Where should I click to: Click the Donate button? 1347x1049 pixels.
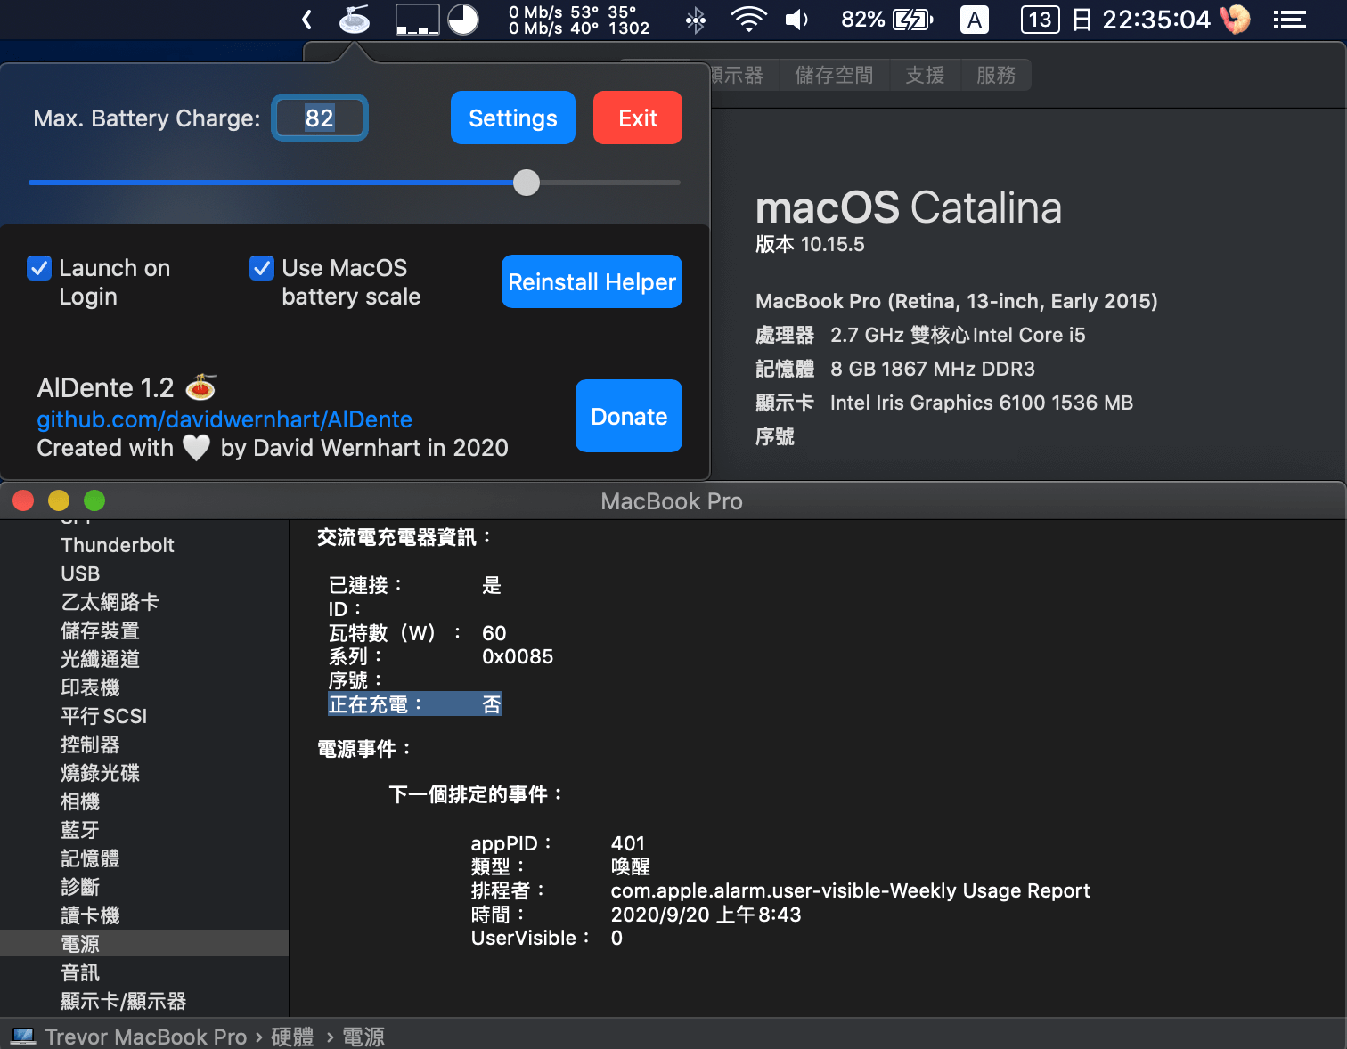628,416
